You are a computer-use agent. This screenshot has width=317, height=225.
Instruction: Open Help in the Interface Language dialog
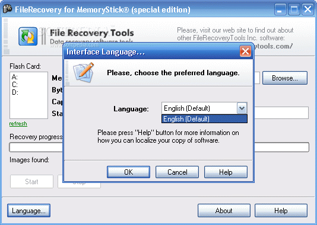click(226, 172)
